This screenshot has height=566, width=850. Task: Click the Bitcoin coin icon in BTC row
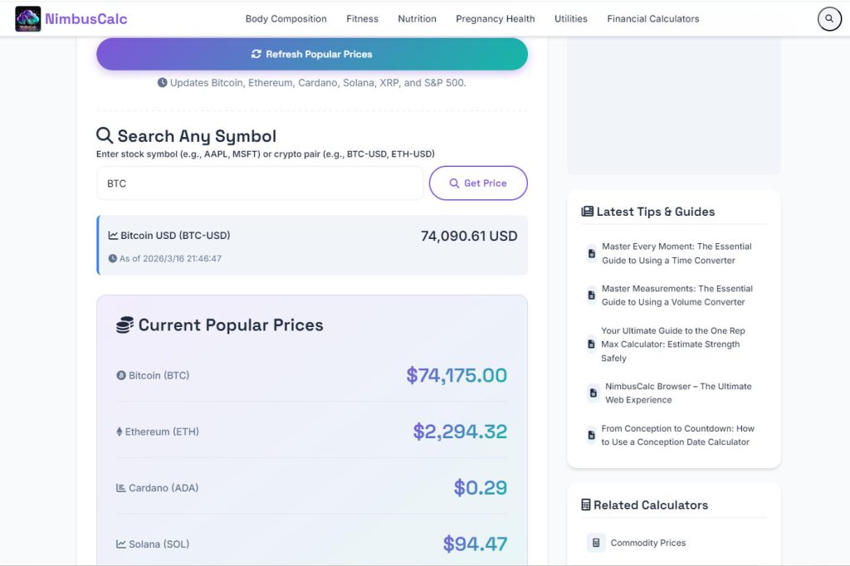[121, 375]
